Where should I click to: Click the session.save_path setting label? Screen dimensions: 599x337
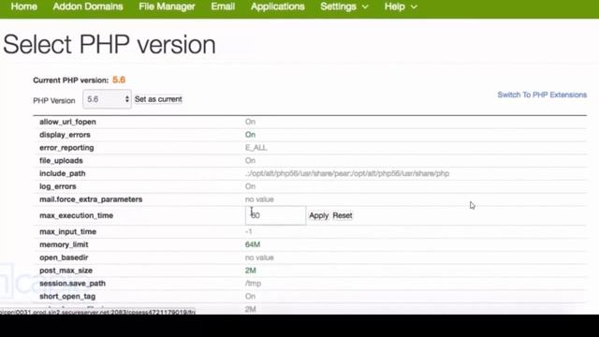coord(73,284)
